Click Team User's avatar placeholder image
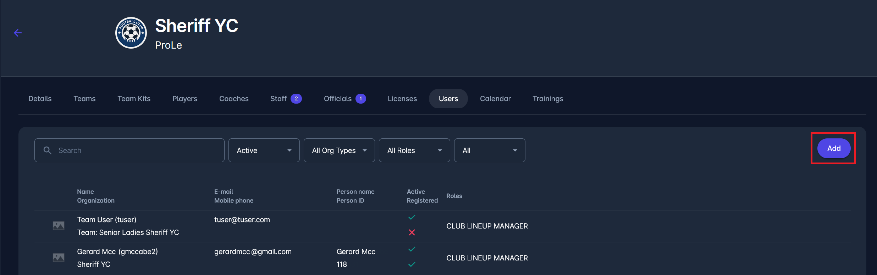Screen dimensions: 877x275 click(x=59, y=226)
